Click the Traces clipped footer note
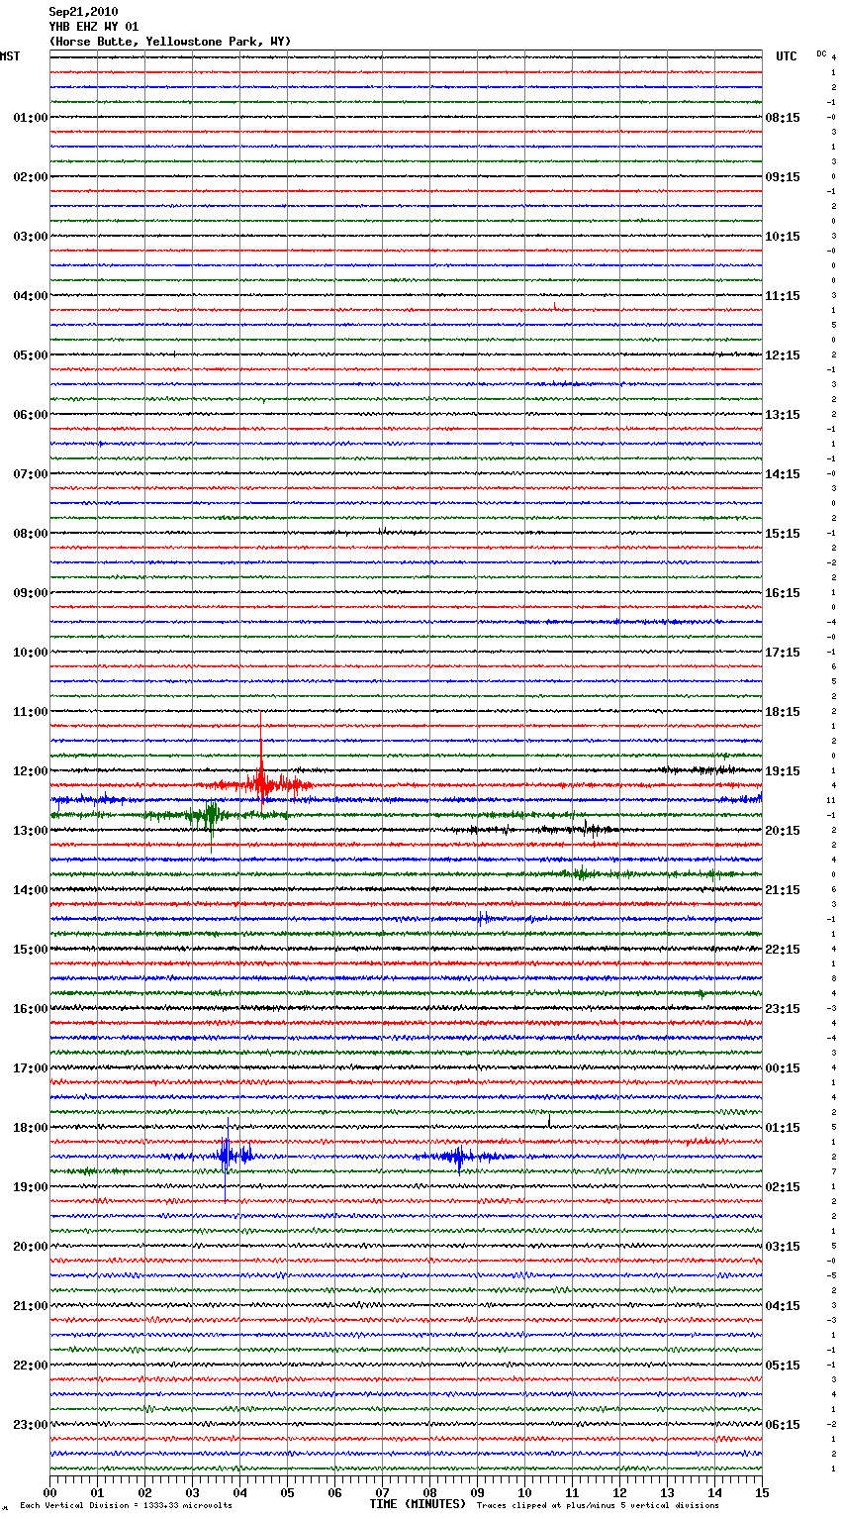The image size is (841, 1519). pyautogui.click(x=598, y=1505)
